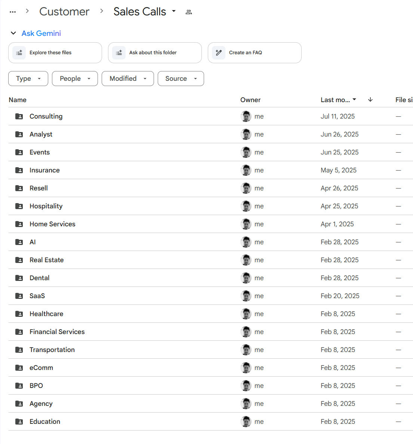Reverse sort direction with the arrow icon
The width and height of the screenshot is (413, 444).
[370, 99]
